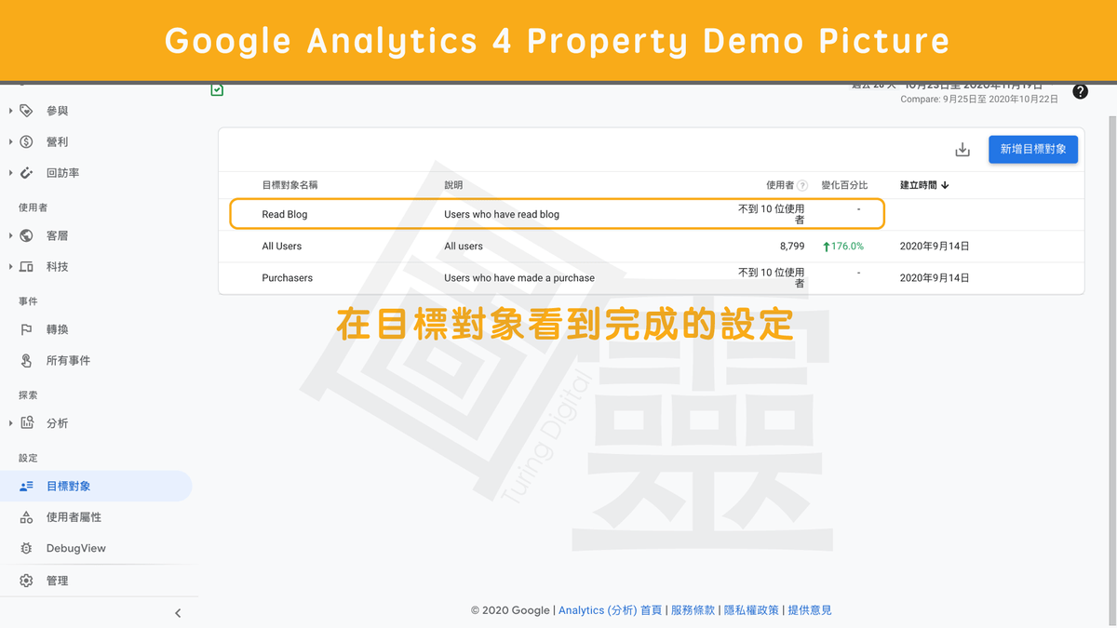
Task: Expand the 營利 sidebar section arrow
Action: click(x=11, y=141)
